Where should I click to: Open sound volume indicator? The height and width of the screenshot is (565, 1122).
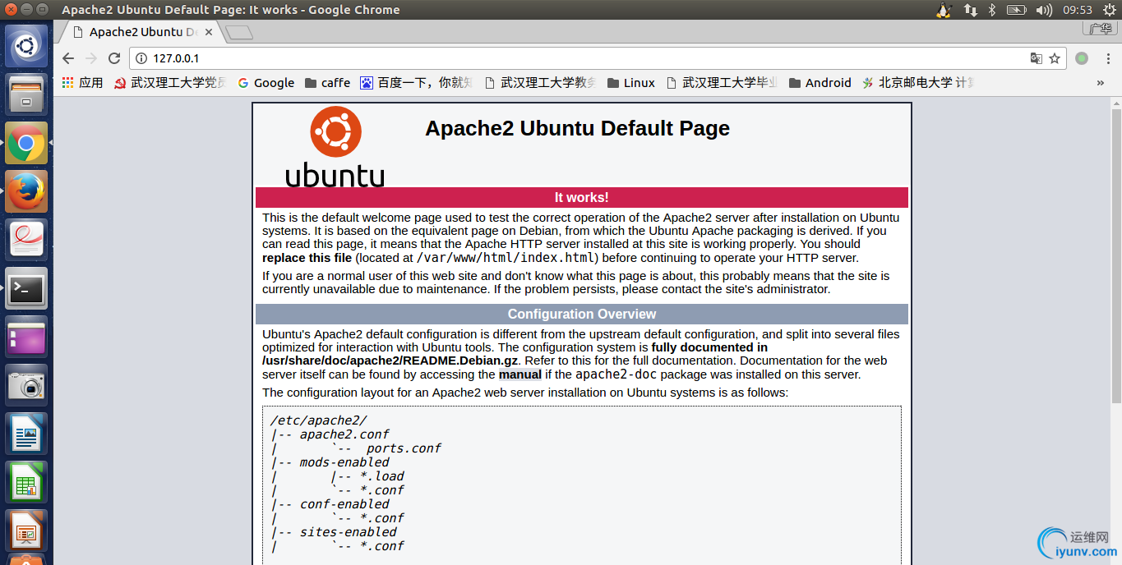tap(1044, 10)
